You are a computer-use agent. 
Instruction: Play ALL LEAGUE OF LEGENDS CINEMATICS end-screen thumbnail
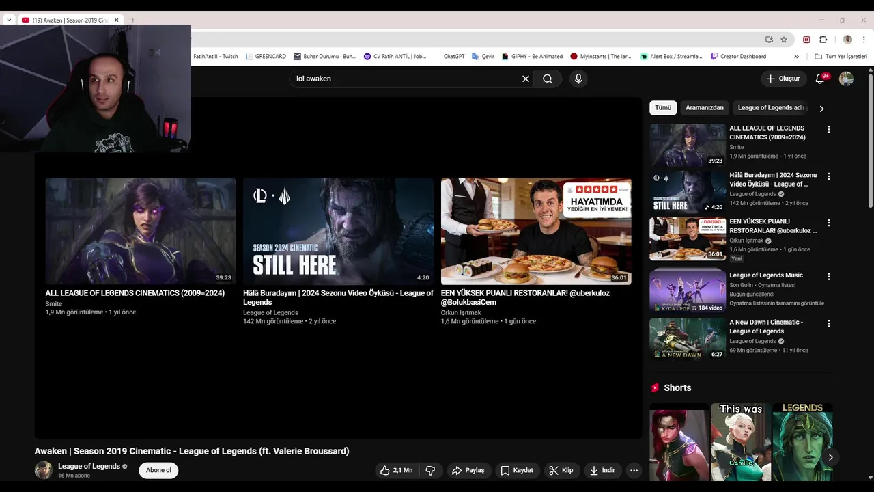pyautogui.click(x=141, y=231)
